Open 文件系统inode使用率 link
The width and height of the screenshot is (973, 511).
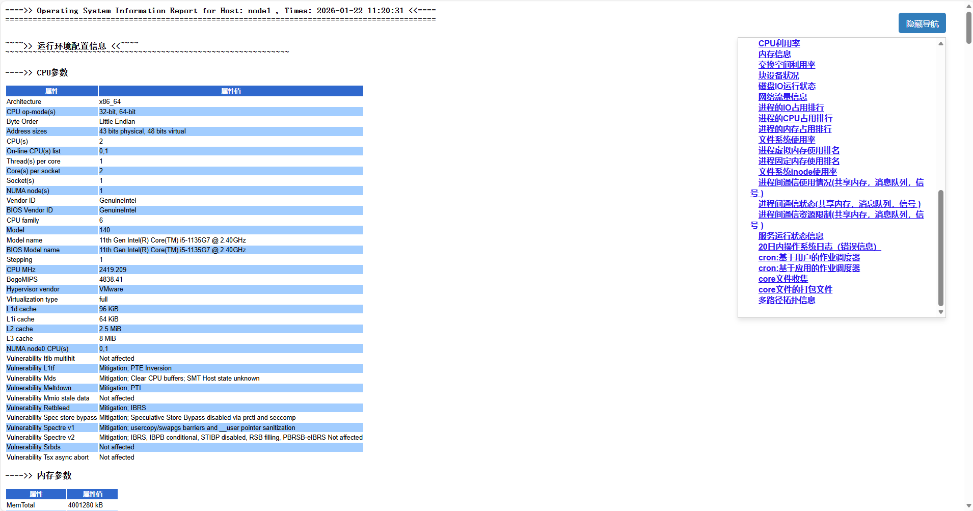point(797,172)
